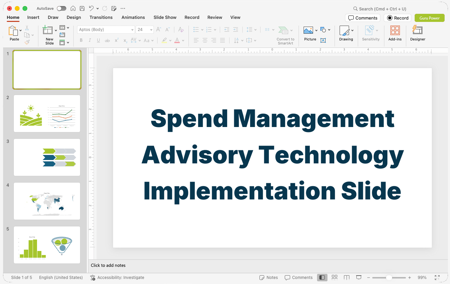Click the Paste clipboard icon

coord(13,31)
